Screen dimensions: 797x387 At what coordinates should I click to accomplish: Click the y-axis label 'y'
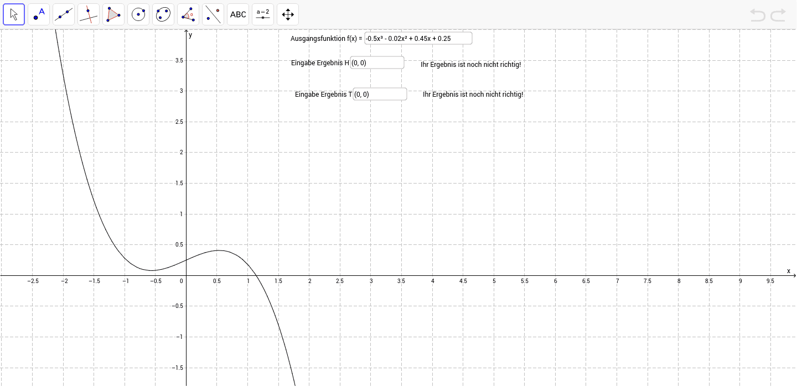(190, 35)
